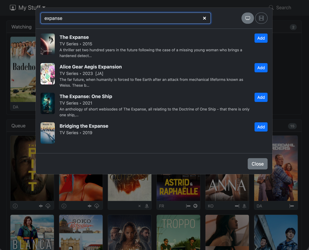The height and width of the screenshot is (250, 309).
Task: Click cloud download icon on The Pitt card
Action: tap(48, 206)
